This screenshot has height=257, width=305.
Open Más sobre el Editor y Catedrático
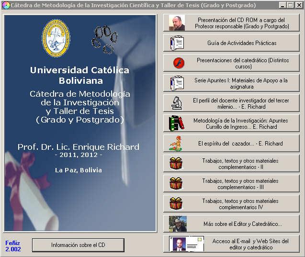231,224
